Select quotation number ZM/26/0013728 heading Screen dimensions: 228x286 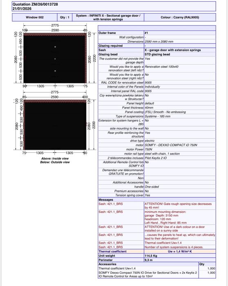coord(35,4)
